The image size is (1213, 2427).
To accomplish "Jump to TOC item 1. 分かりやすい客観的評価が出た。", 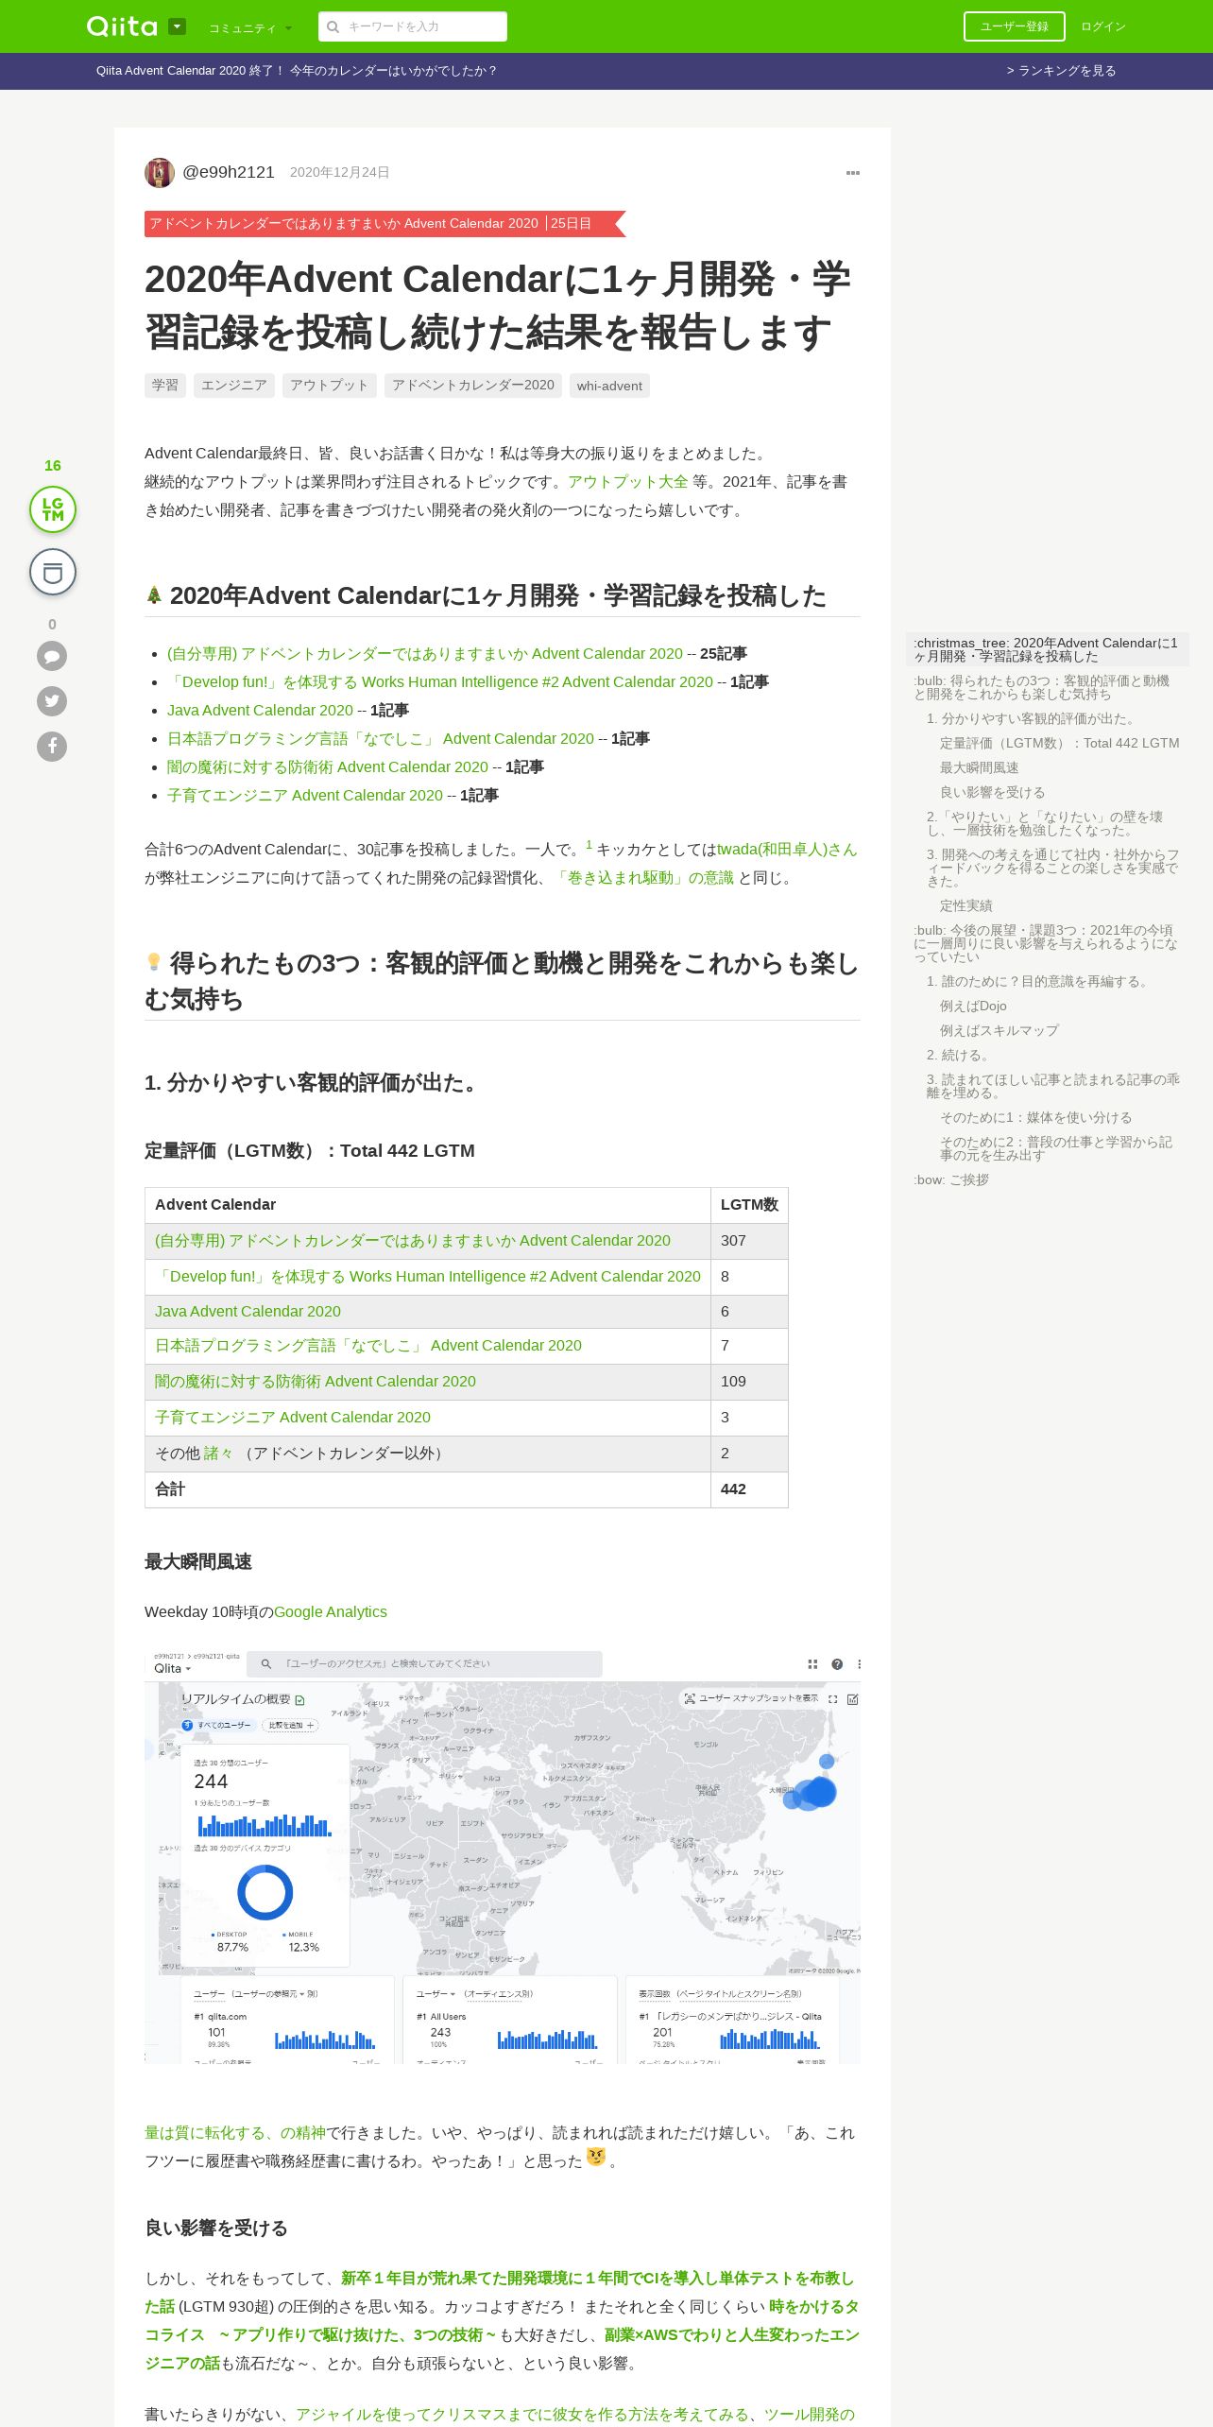I will pos(1034,719).
